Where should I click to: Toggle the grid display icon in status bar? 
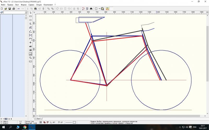coord(41,122)
